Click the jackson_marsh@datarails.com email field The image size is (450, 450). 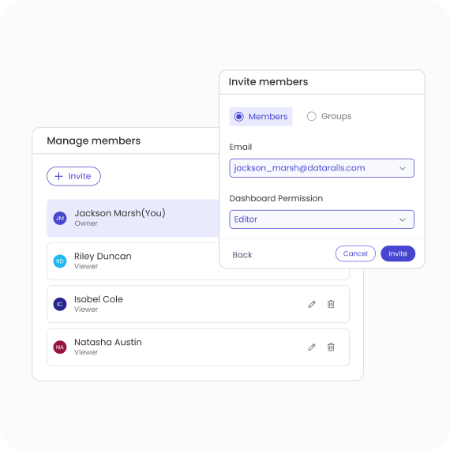coord(322,168)
